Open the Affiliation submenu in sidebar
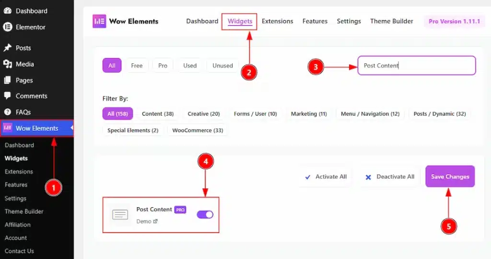 point(18,224)
